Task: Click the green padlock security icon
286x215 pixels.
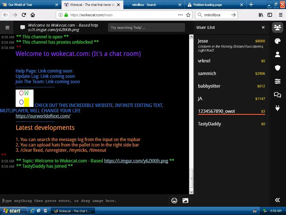Action: pyautogui.click(x=66, y=15)
